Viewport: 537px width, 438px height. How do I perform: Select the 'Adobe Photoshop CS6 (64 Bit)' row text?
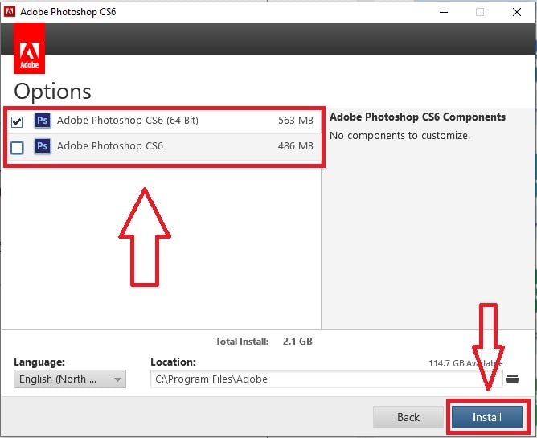click(x=127, y=121)
